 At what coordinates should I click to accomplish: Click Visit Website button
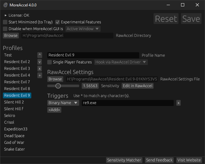(189, 160)
